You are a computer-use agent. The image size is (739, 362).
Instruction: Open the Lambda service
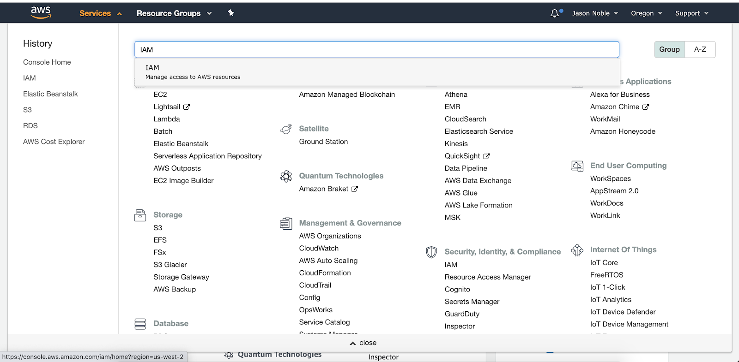(x=167, y=119)
